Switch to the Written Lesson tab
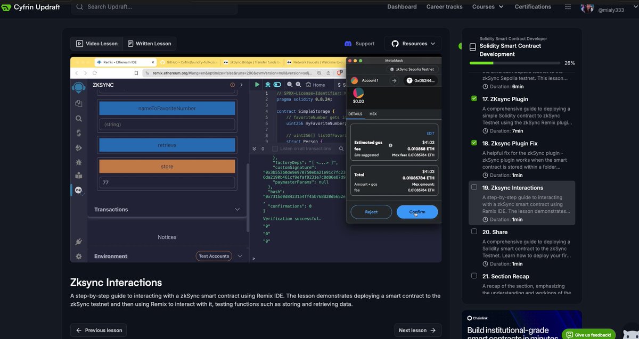Screen dimensions: 639x339 tap(149, 44)
